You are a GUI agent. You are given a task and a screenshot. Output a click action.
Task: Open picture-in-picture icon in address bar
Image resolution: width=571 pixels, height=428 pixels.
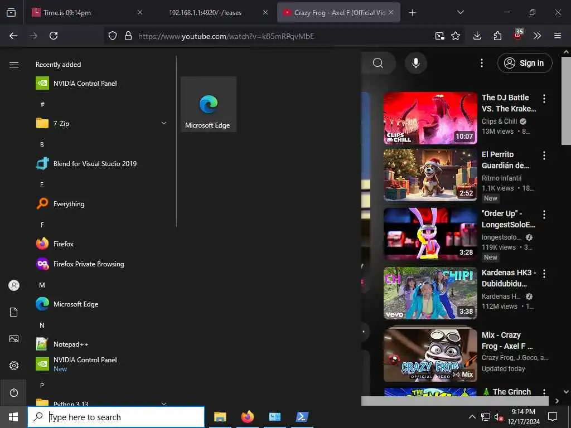[440, 36]
